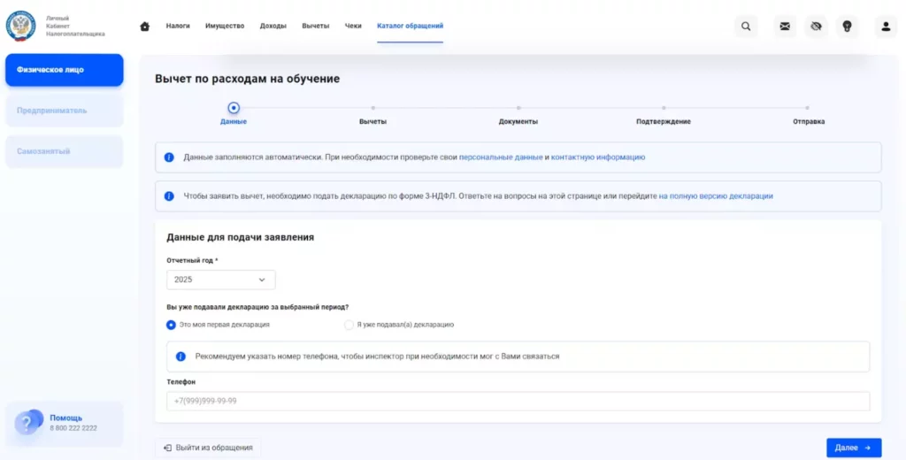Click the tax service emblem logo
The width and height of the screenshot is (906, 460).
[x=20, y=27]
